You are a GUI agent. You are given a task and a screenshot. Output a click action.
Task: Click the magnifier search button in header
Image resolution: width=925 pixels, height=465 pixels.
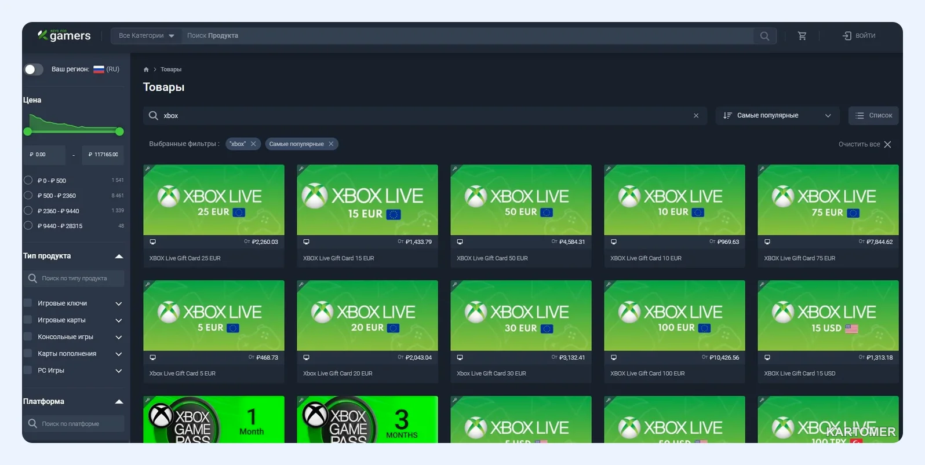pyautogui.click(x=764, y=36)
